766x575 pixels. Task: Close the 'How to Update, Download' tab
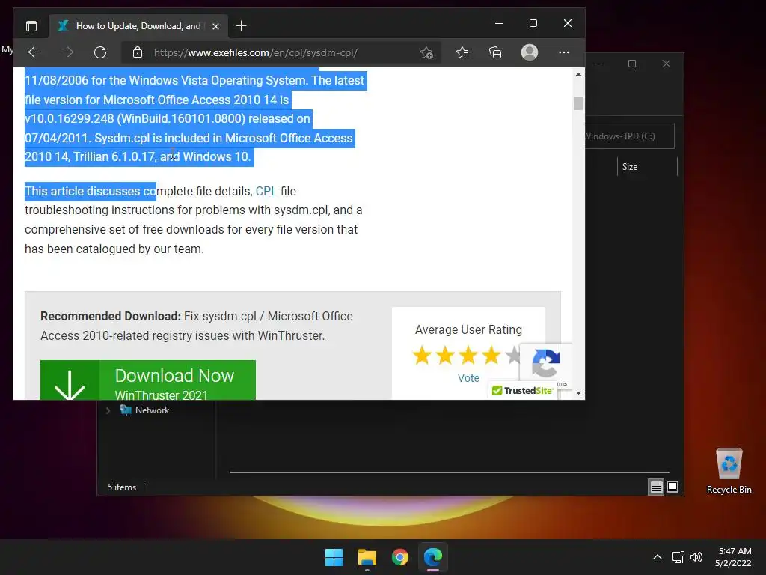point(215,26)
